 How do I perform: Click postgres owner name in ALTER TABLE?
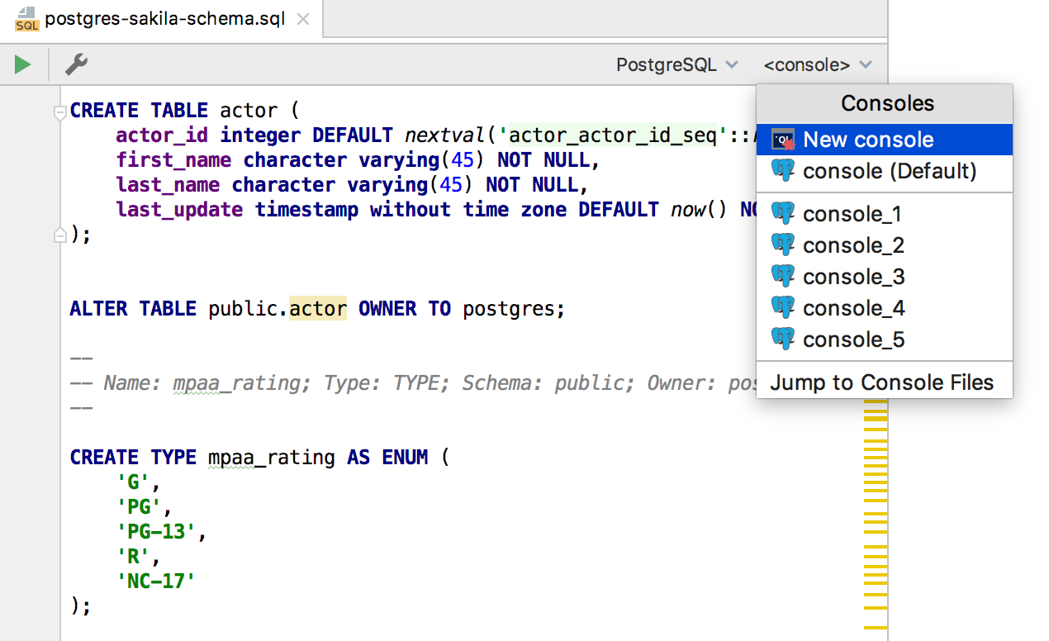click(508, 309)
